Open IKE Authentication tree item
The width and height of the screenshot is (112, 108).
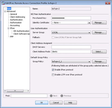click(x=21, y=31)
